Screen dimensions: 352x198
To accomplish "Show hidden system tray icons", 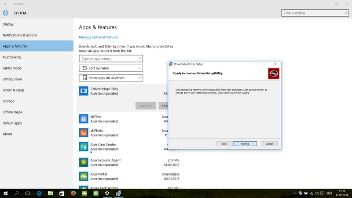I will click(295, 193).
